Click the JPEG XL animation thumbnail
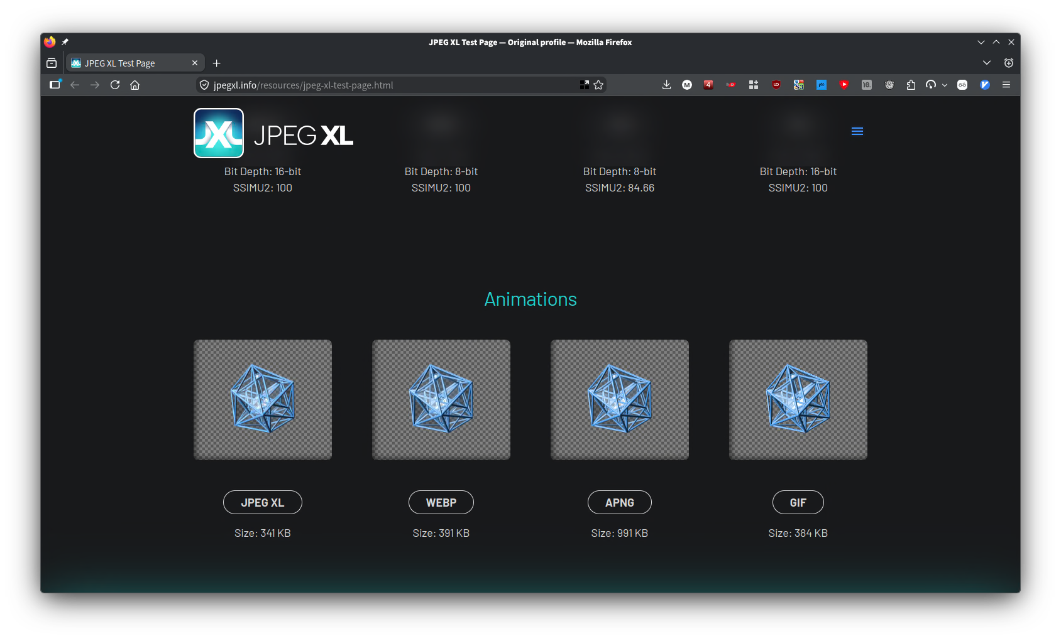This screenshot has height=641, width=1061. tap(263, 400)
